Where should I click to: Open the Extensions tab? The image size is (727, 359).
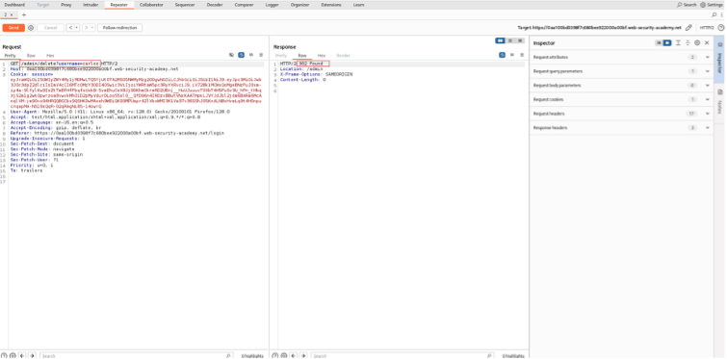click(331, 5)
